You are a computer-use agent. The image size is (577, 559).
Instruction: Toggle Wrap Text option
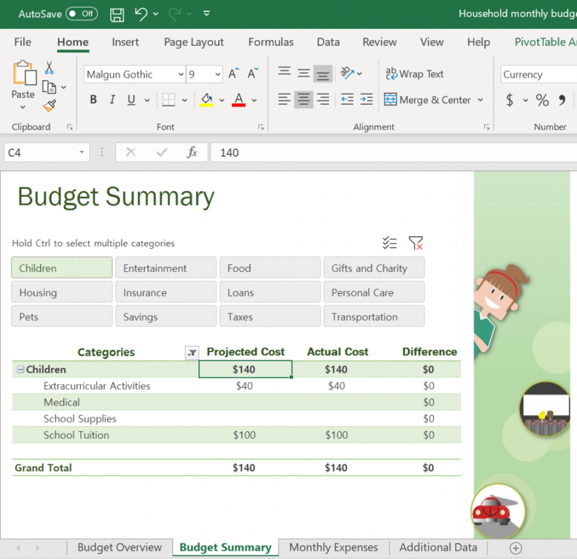415,74
